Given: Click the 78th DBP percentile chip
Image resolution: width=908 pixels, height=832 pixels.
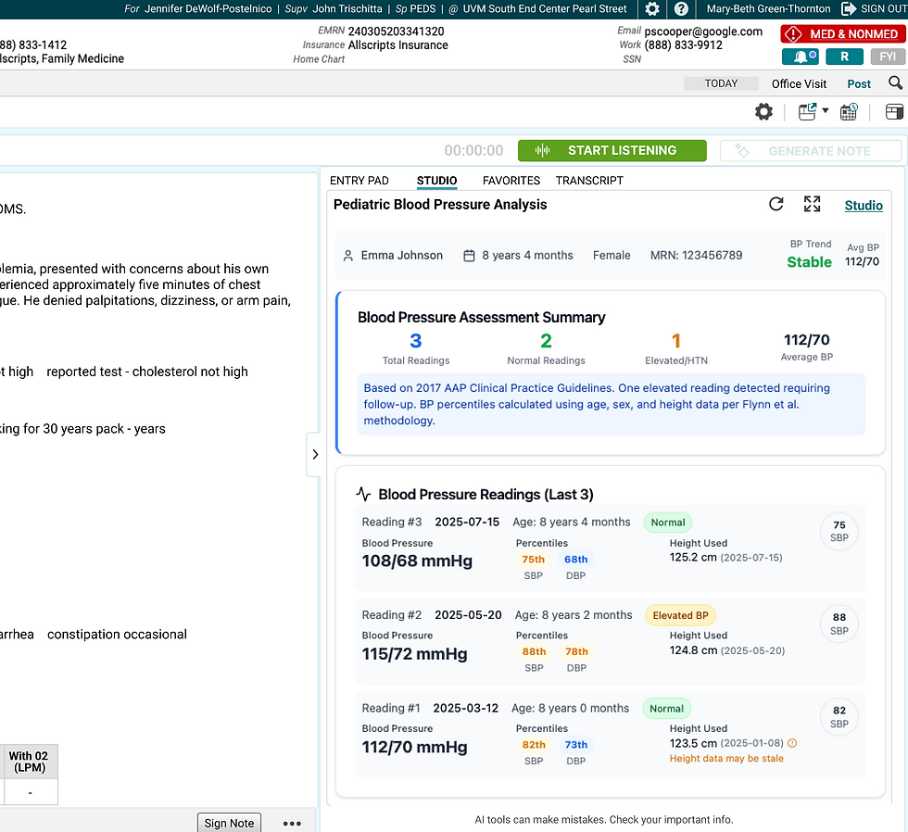Looking at the screenshot, I should 576,651.
